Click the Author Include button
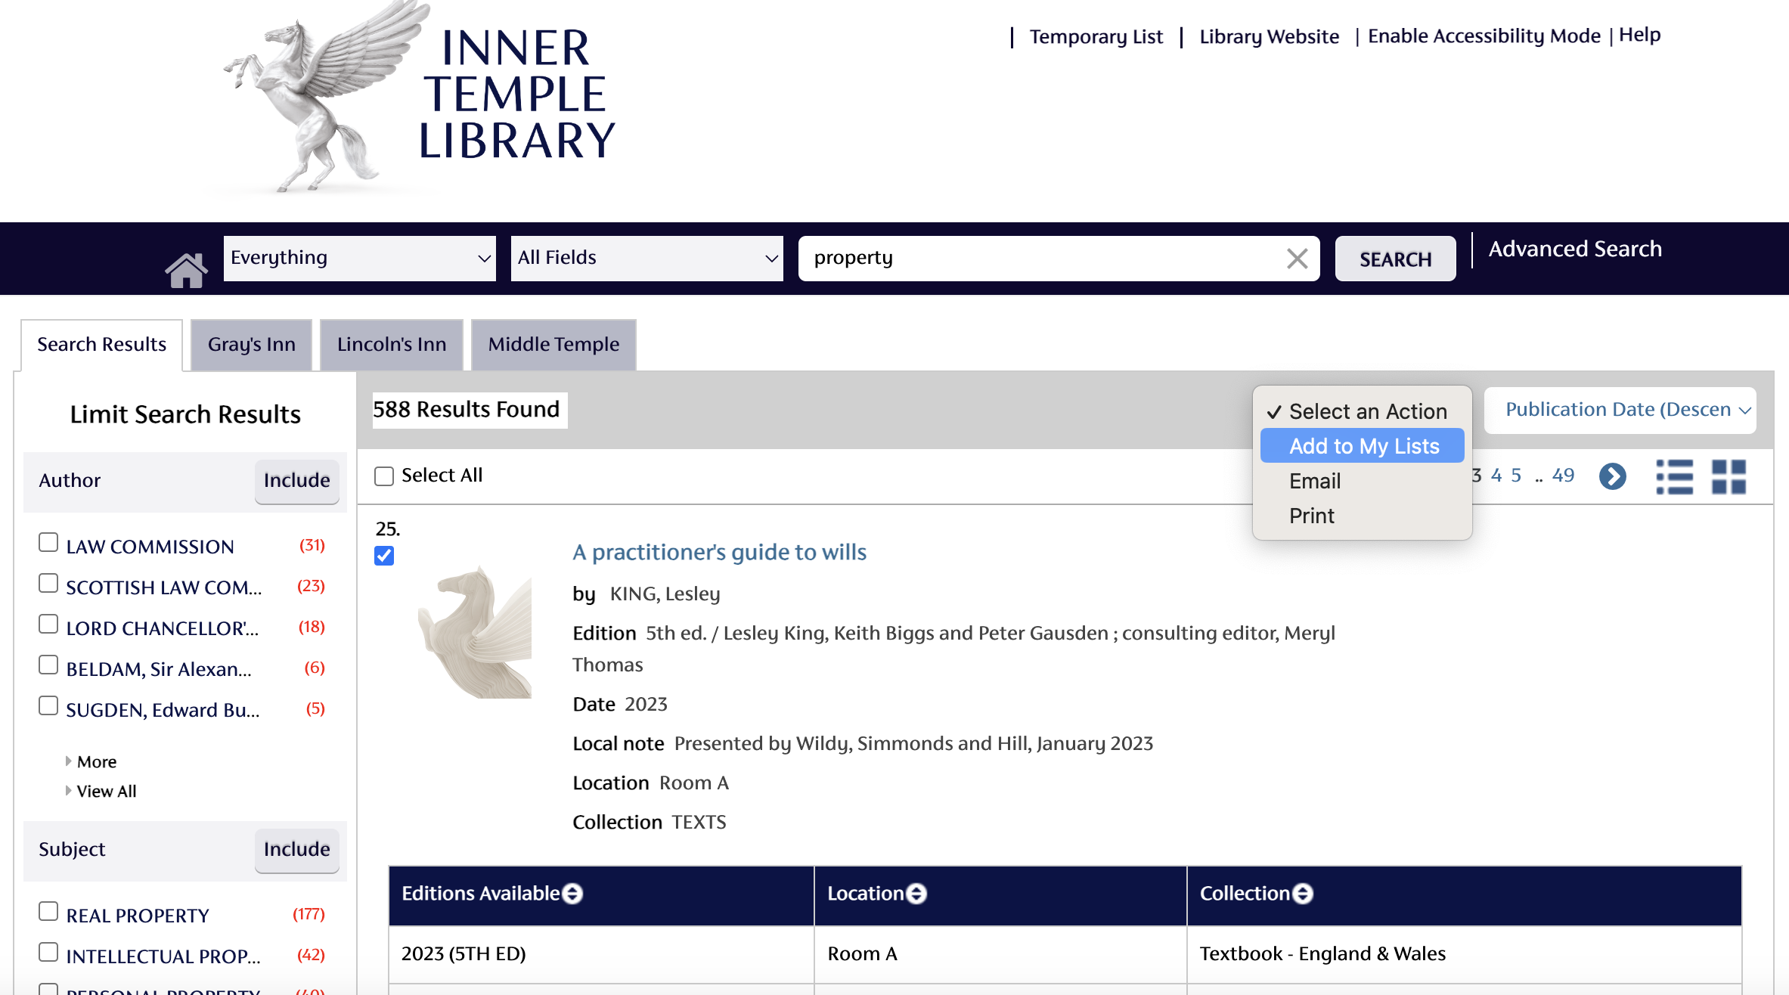Image resolution: width=1789 pixels, height=995 pixels. point(296,481)
